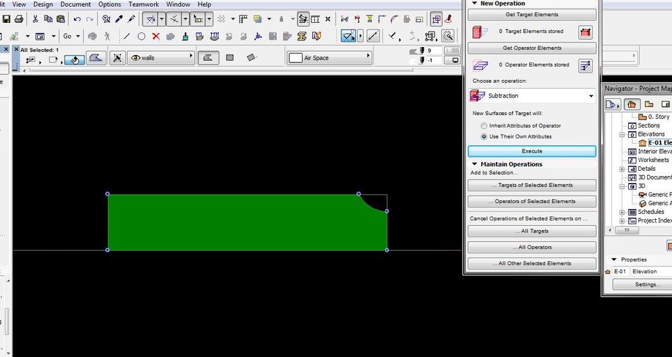Open the Options menu
Screen dimensions: 672x357
110,4
